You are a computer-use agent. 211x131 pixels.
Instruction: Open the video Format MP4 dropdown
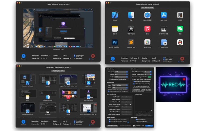tap(121, 74)
